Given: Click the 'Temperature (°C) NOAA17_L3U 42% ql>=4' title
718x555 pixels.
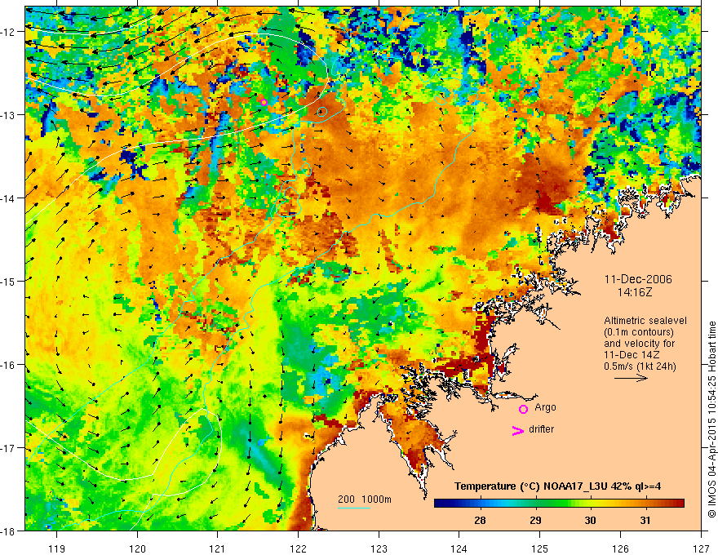Looking at the screenshot, I should pos(557,486).
